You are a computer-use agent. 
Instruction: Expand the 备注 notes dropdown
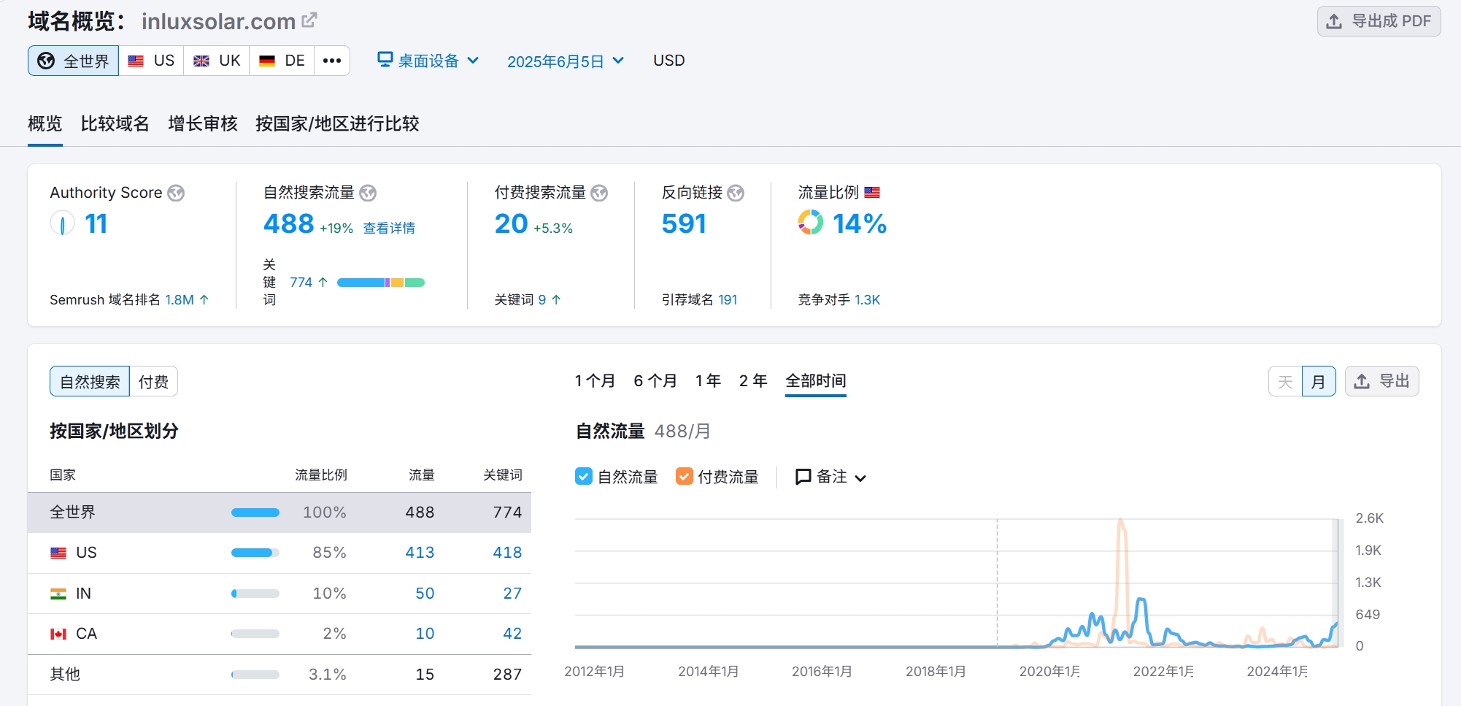(830, 477)
